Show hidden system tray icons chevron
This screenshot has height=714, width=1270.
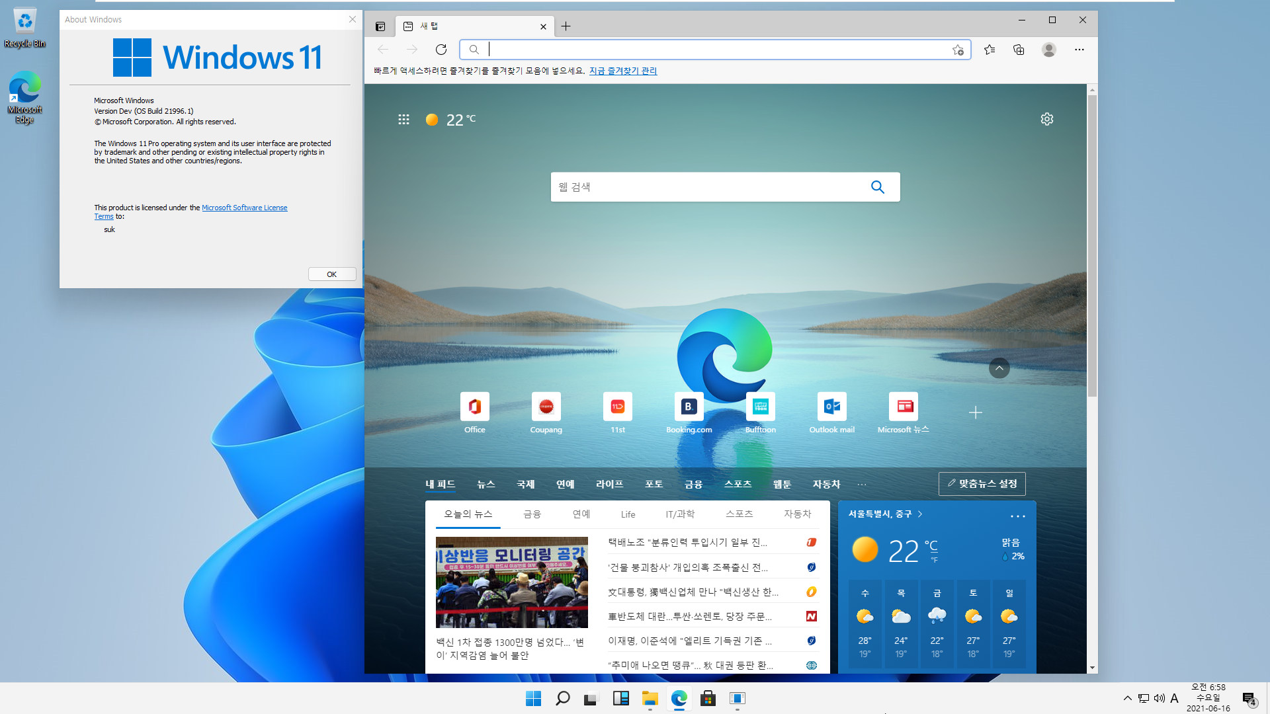point(1127,698)
